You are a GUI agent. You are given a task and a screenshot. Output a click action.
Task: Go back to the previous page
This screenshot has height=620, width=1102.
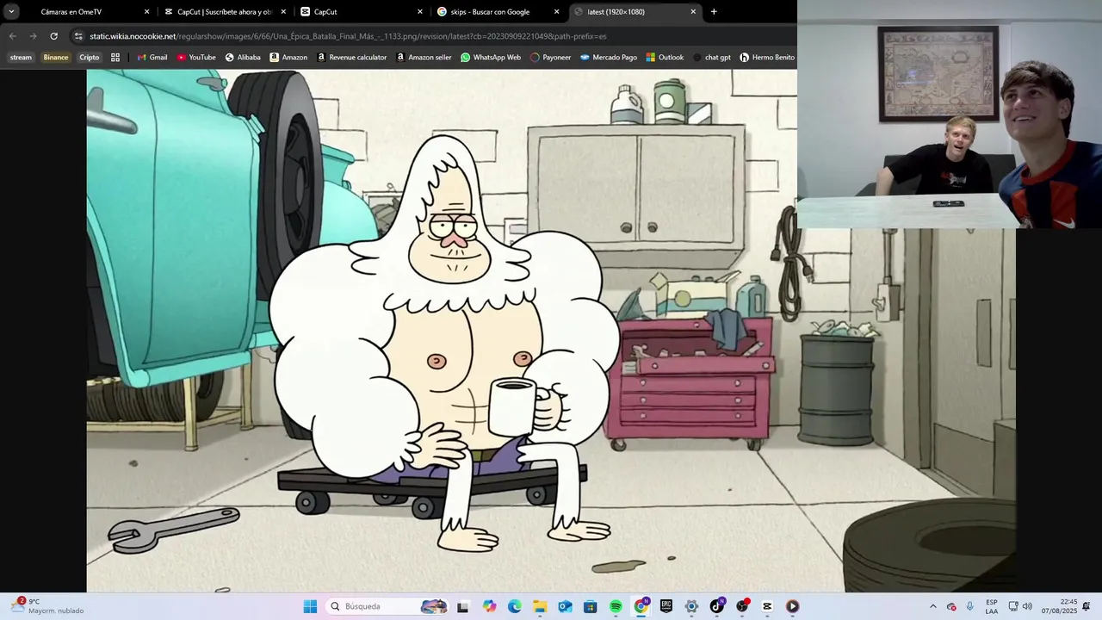click(x=12, y=36)
